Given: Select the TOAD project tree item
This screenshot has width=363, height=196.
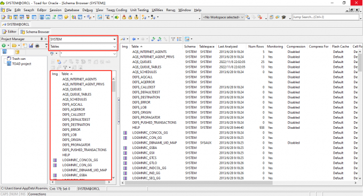Looking at the screenshot, I should pos(21,64).
